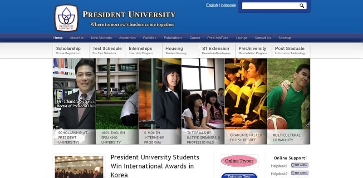Switch language to Indonesia
The height and width of the screenshot is (178, 363).
[228, 5]
